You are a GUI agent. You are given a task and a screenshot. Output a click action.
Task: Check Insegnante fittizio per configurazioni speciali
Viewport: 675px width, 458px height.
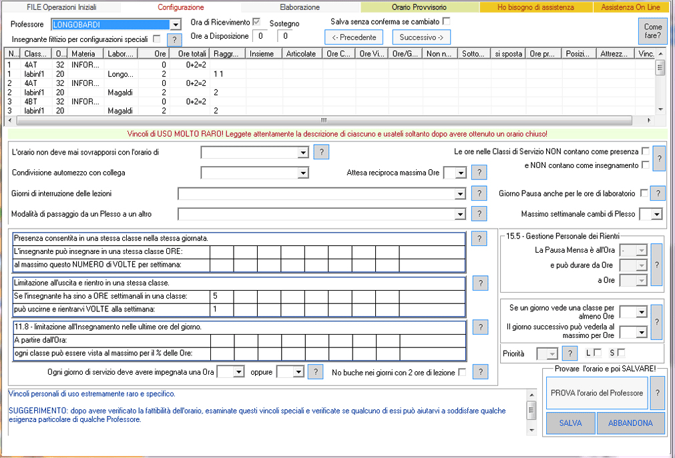point(157,39)
